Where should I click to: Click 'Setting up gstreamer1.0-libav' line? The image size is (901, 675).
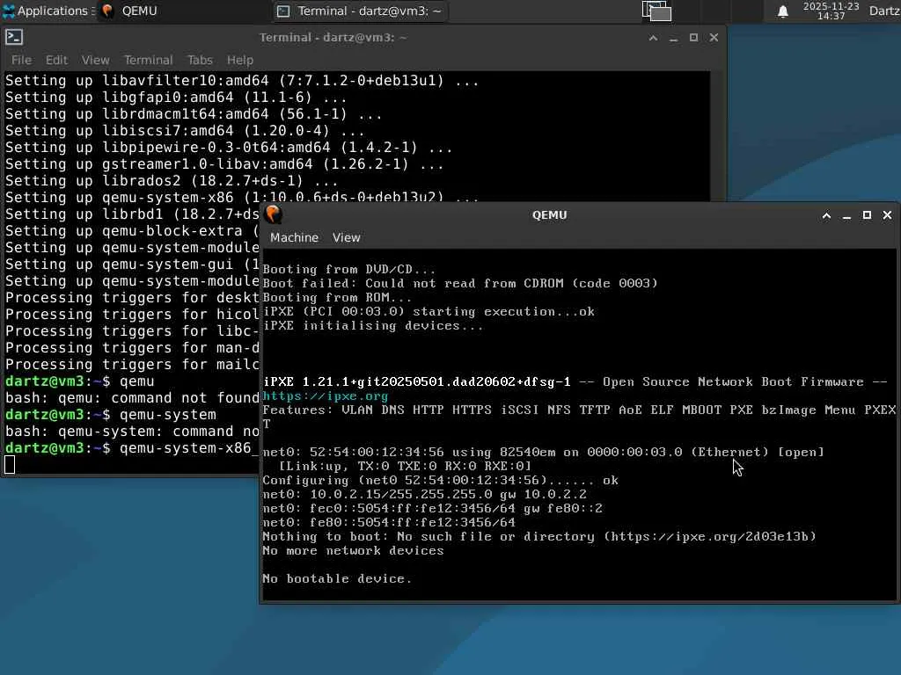click(224, 164)
